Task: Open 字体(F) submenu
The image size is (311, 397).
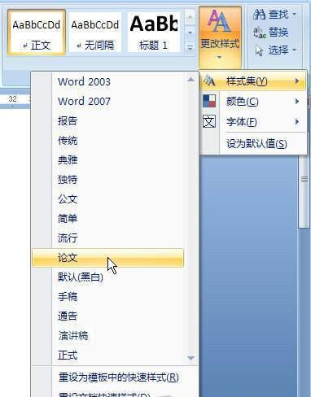Action: coord(253,122)
